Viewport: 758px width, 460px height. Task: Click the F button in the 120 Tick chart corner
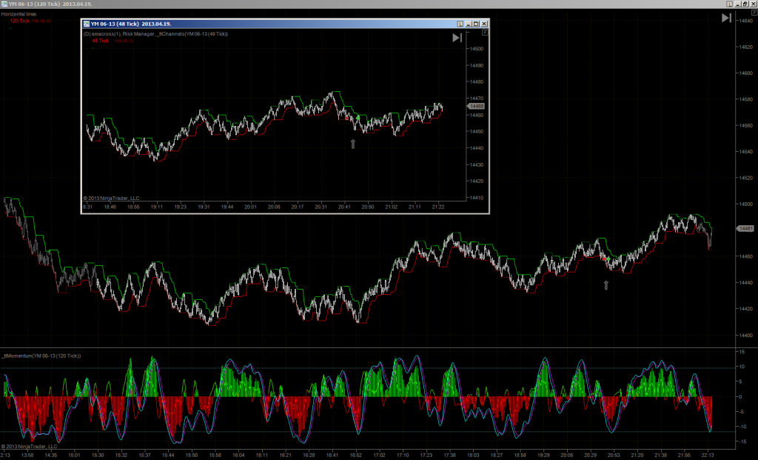tap(754, 13)
